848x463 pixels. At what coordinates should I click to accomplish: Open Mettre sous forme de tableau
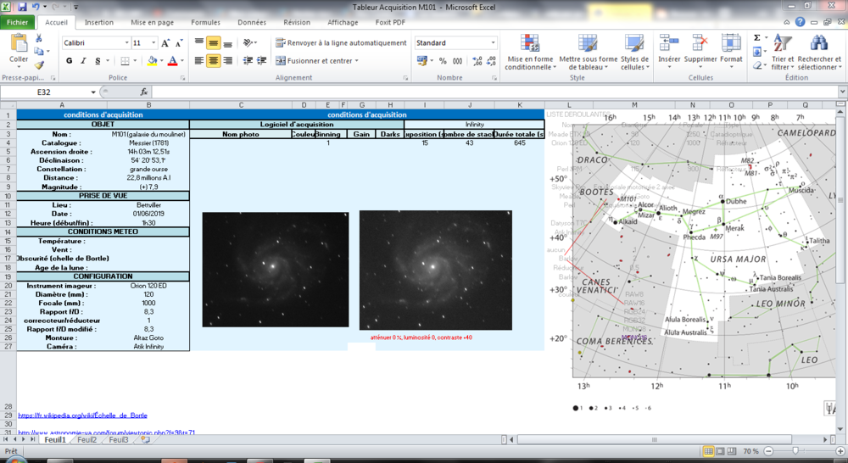(588, 52)
